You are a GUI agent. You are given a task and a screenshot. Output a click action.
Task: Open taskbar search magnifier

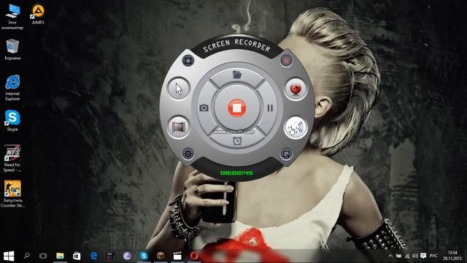pos(26,256)
